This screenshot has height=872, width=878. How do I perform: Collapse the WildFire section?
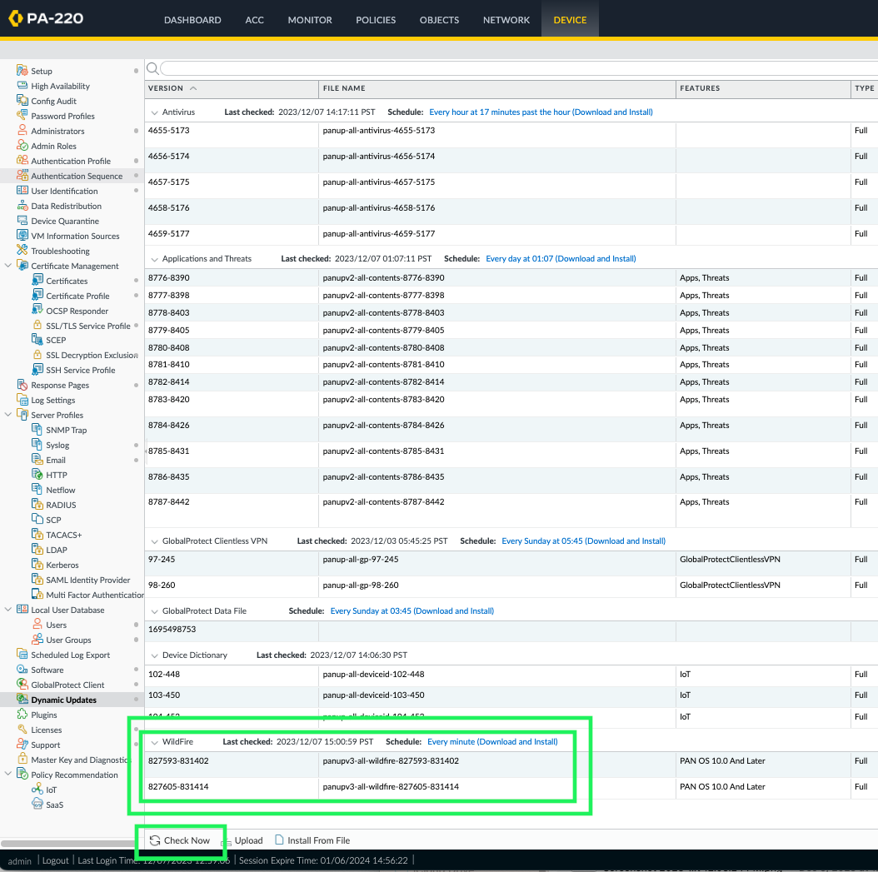(156, 741)
